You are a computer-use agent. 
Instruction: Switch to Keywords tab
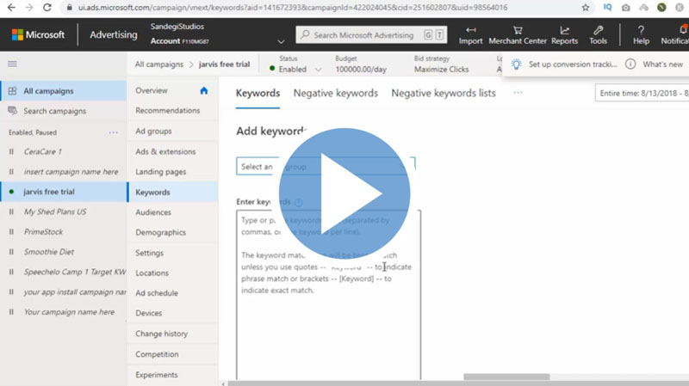[258, 93]
